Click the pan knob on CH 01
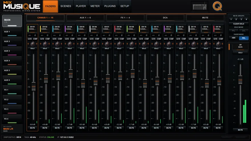The width and height of the screenshot is (251, 141). (33, 44)
